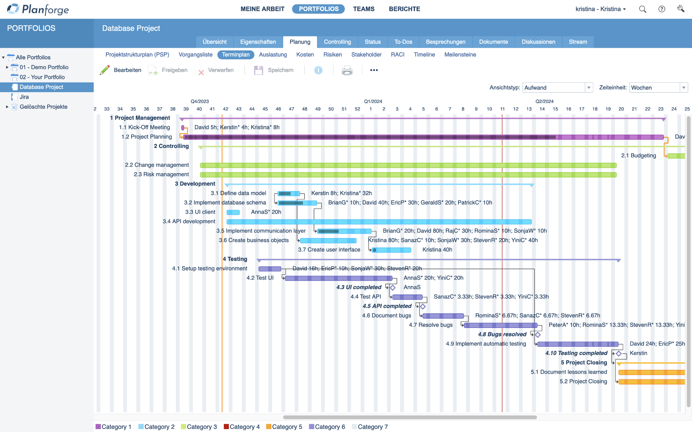The width and height of the screenshot is (692, 432).
Task: Click the printer icon in toolbar
Action: pos(347,70)
